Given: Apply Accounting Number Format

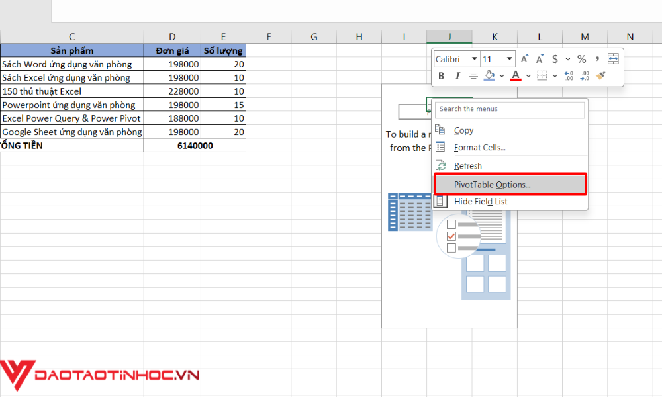Looking at the screenshot, I should click(555, 59).
